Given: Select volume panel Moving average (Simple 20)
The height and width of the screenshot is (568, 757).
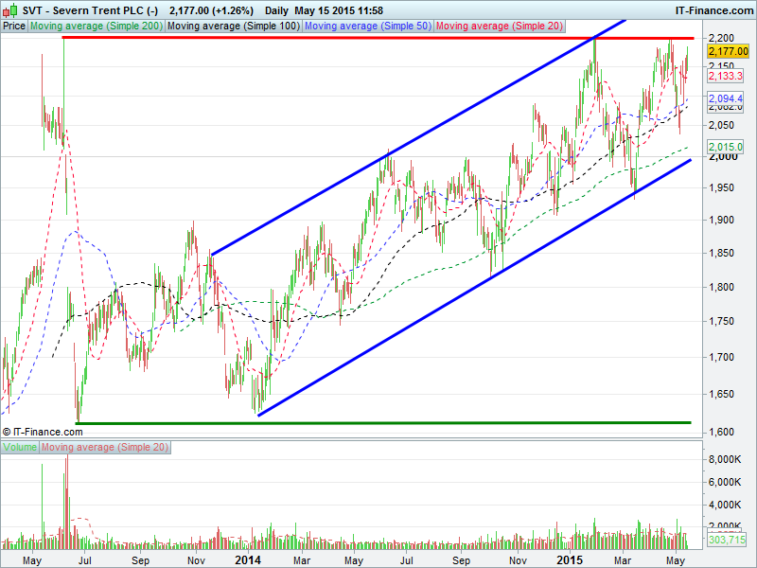Looking at the screenshot, I should tap(105, 447).
